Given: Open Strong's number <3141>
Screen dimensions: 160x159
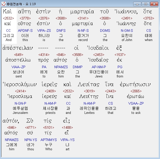Looking at the screenshot, I should pyautogui.click(x=83, y=18).
